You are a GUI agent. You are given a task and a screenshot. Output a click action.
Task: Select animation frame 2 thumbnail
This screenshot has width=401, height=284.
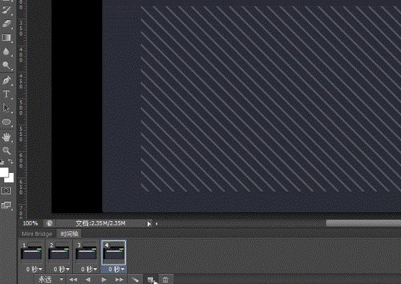(59, 253)
